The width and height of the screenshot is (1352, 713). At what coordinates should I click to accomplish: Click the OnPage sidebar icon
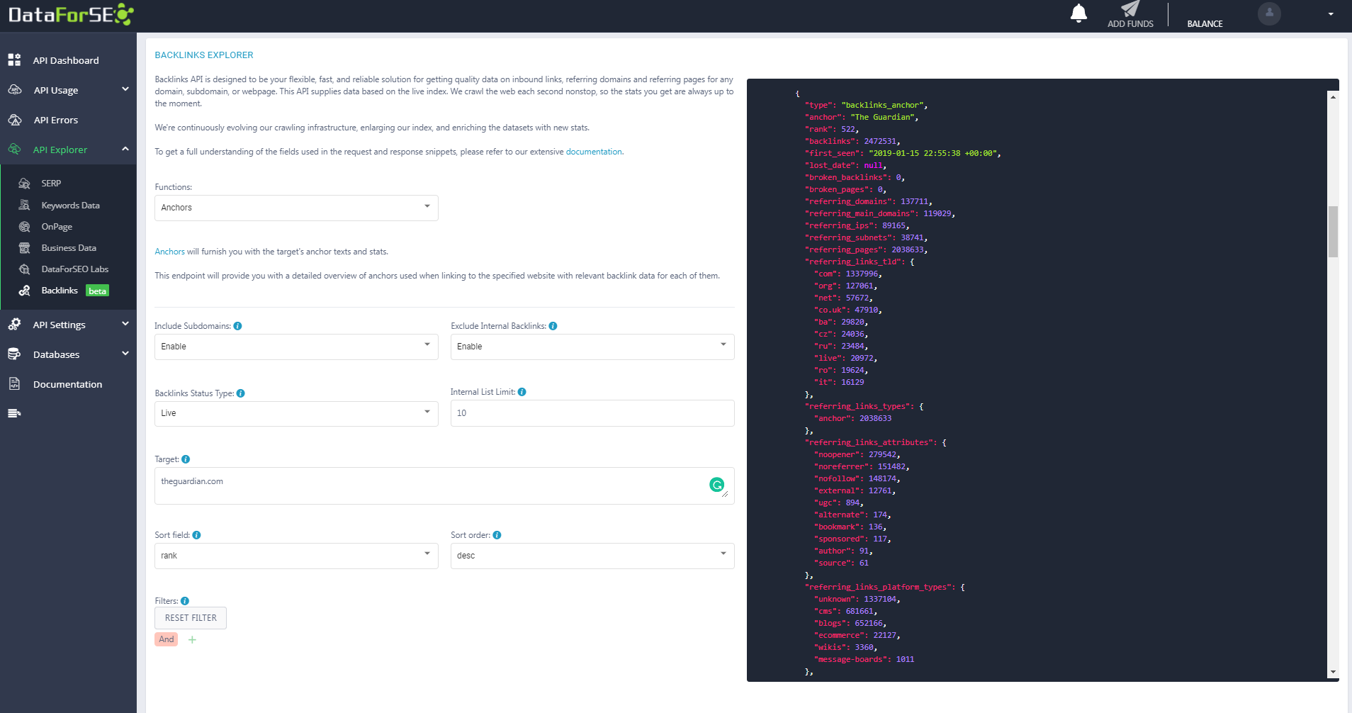24,227
